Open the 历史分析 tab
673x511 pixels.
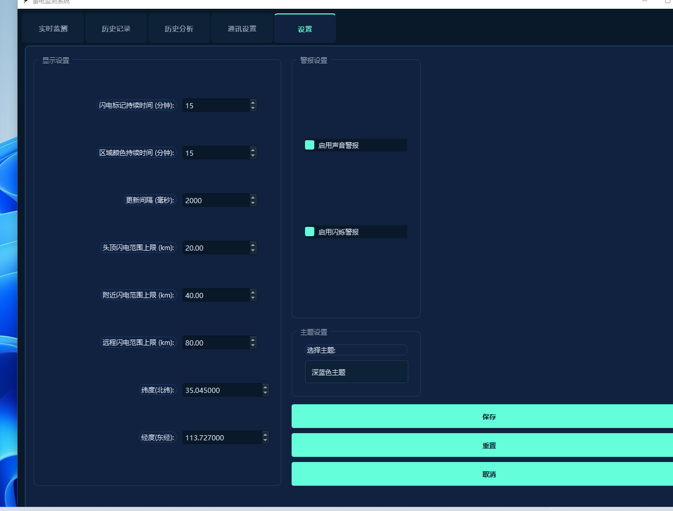[x=179, y=28]
